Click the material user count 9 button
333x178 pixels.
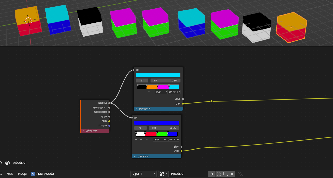(x=212, y=174)
